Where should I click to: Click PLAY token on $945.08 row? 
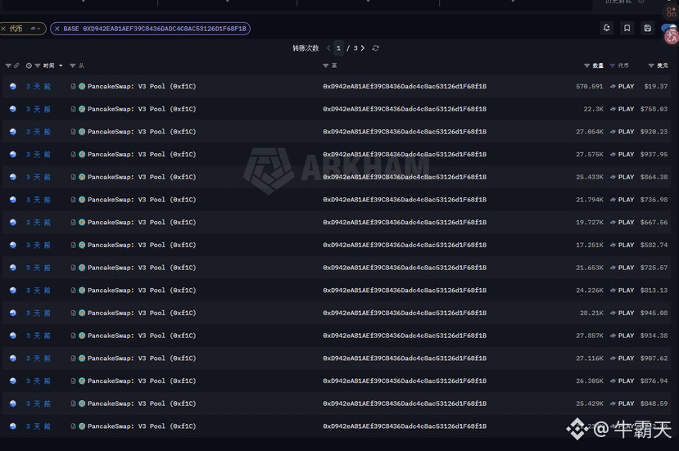(626, 313)
